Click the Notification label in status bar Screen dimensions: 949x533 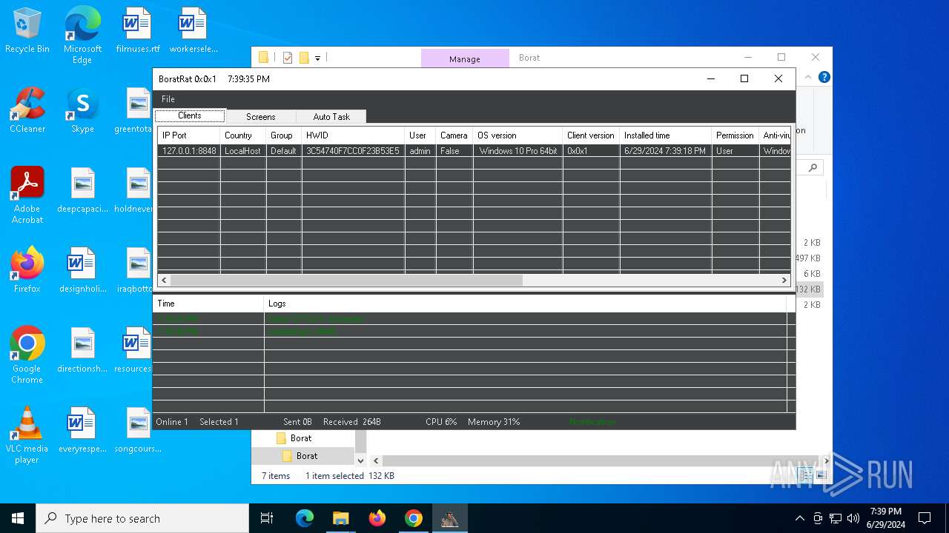(x=592, y=422)
